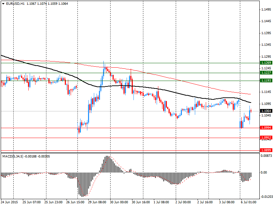Click the 25 Jun 23:00 time label
Viewport: 273px width, 205px height.
coord(54,202)
